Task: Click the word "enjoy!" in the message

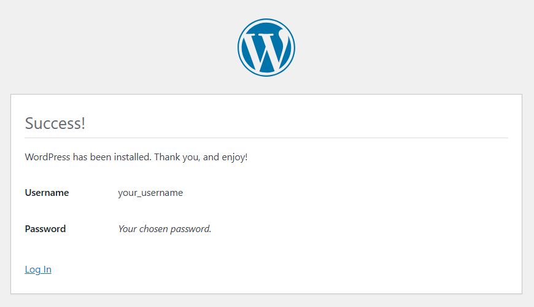Action: [x=234, y=157]
